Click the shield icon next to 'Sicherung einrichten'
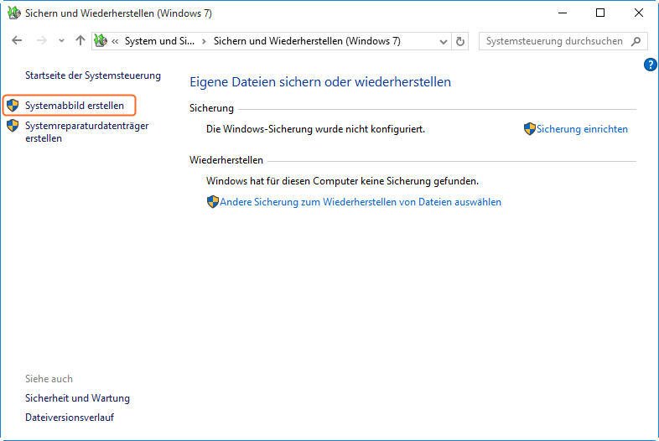This screenshot has width=659, height=441. [x=530, y=129]
